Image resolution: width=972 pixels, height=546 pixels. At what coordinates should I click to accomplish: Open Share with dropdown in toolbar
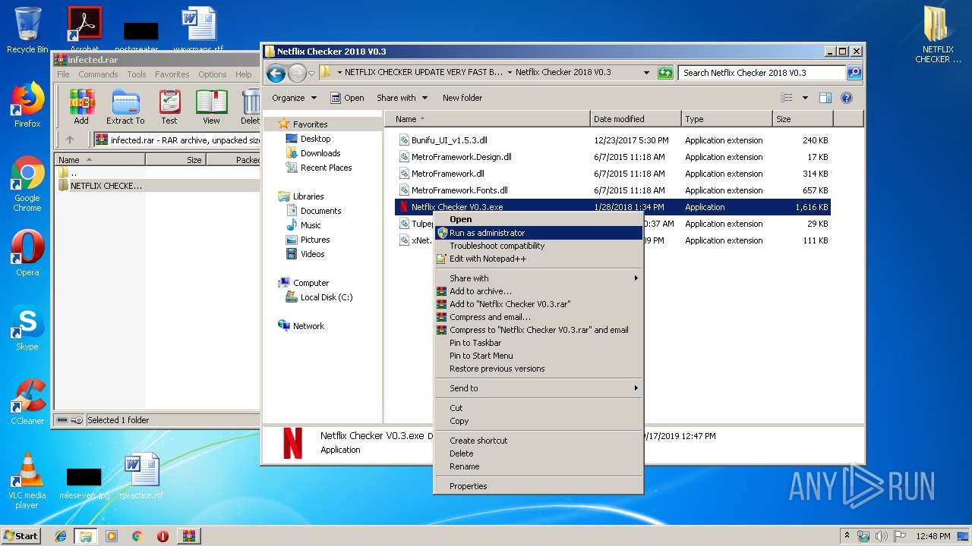(402, 98)
